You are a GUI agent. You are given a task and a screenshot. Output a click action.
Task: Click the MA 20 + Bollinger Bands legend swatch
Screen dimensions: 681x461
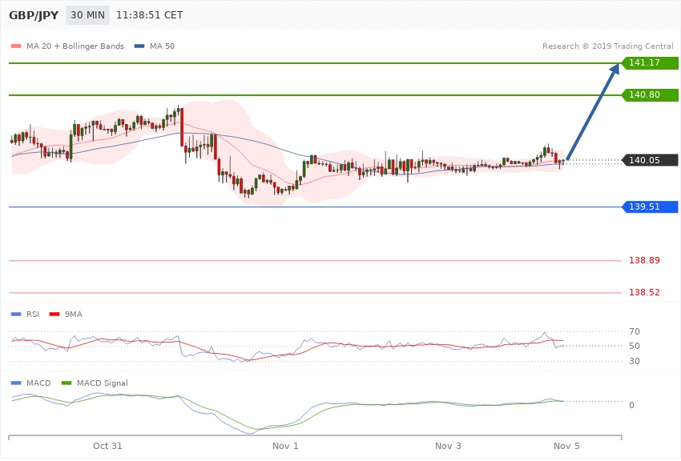tap(16, 46)
